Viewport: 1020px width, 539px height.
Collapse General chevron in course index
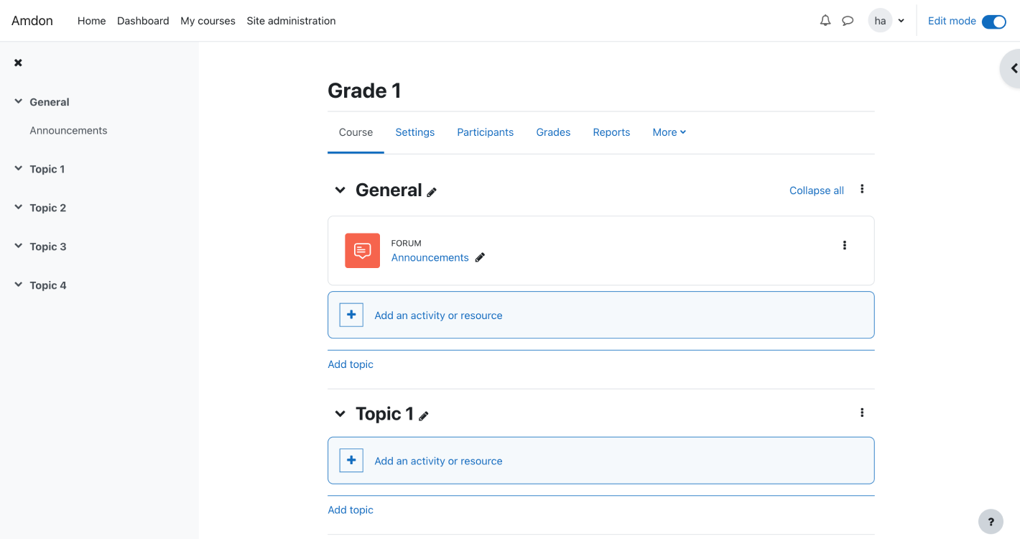click(x=19, y=101)
